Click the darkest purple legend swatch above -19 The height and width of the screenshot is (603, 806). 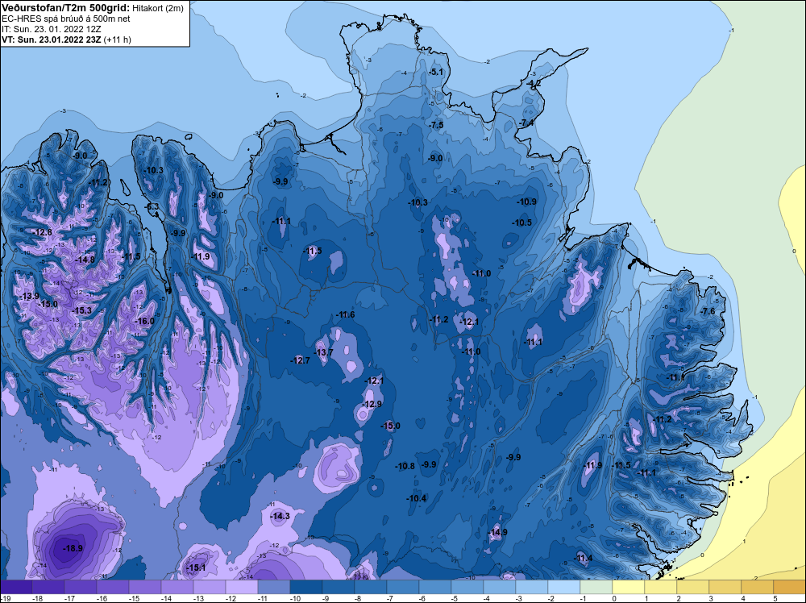(x=16, y=587)
